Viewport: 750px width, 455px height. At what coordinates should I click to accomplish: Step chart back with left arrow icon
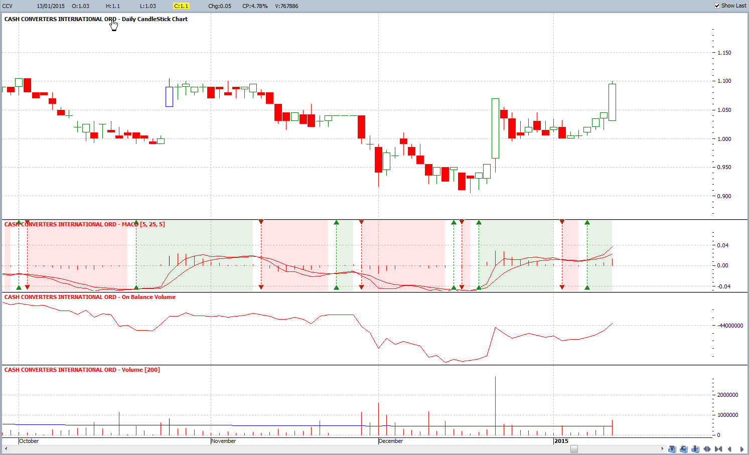(x=730, y=449)
